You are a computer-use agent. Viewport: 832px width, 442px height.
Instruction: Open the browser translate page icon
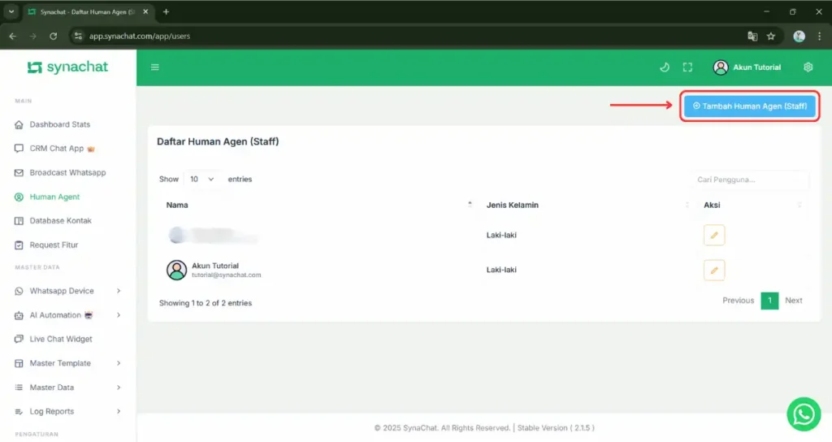click(752, 36)
